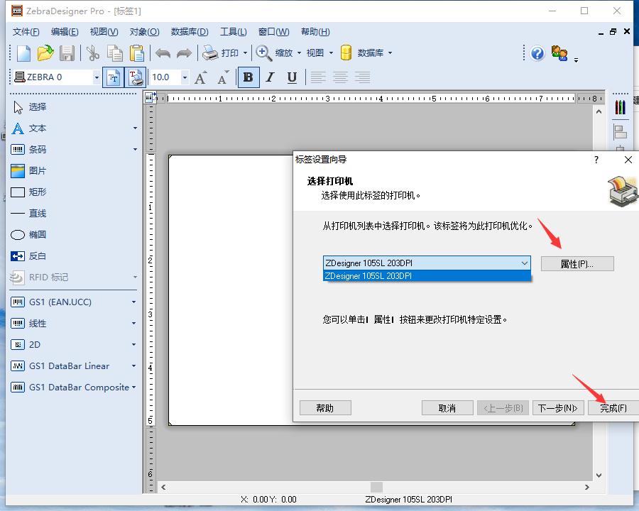The width and height of the screenshot is (639, 511).
Task: Click the new label document icon
Action: 24,53
